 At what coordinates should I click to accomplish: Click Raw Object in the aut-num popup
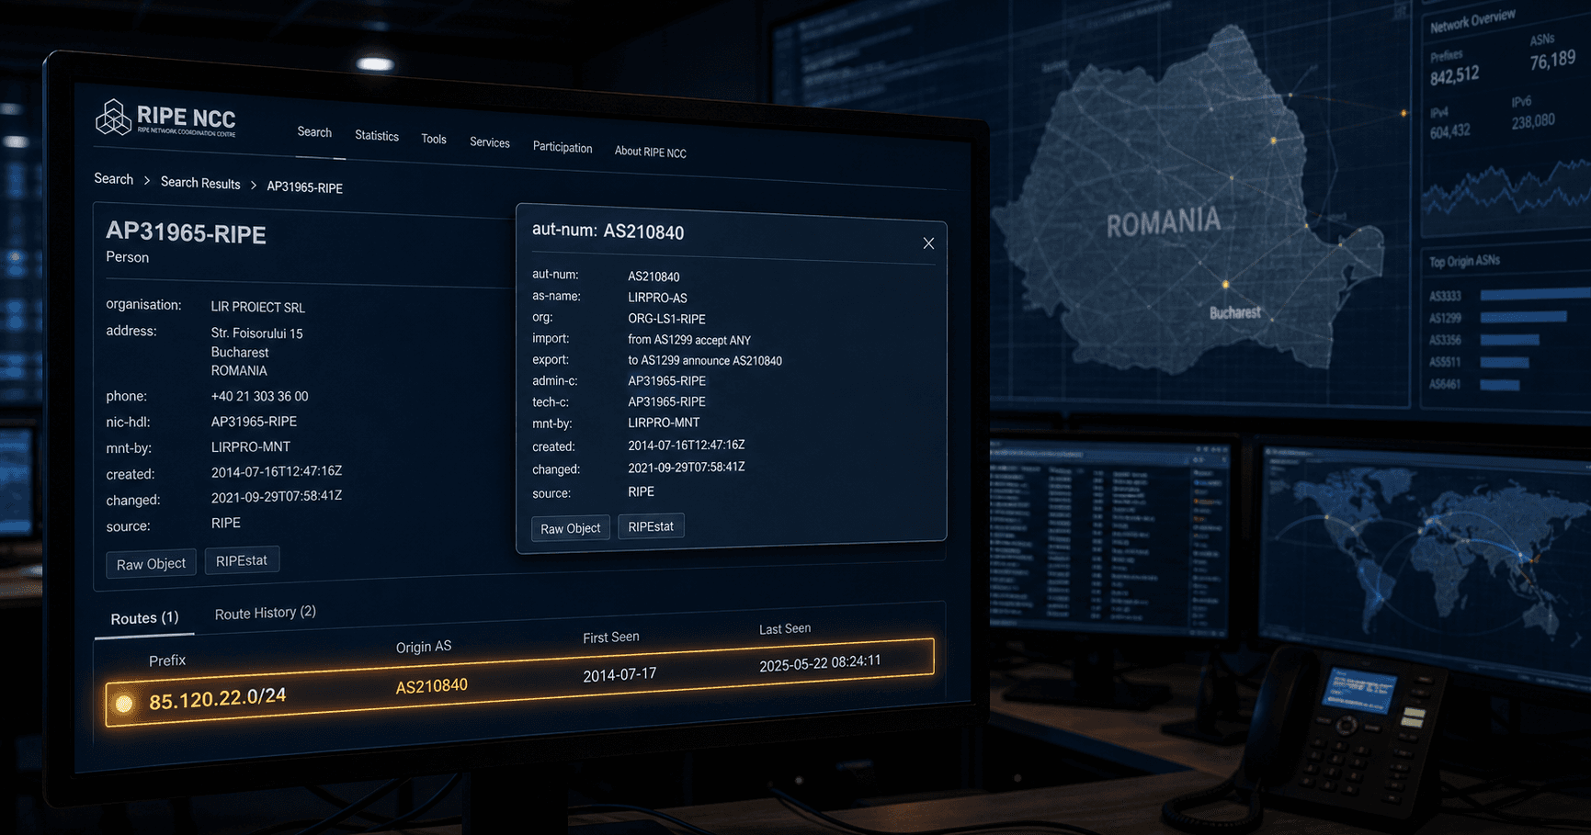[x=570, y=528]
